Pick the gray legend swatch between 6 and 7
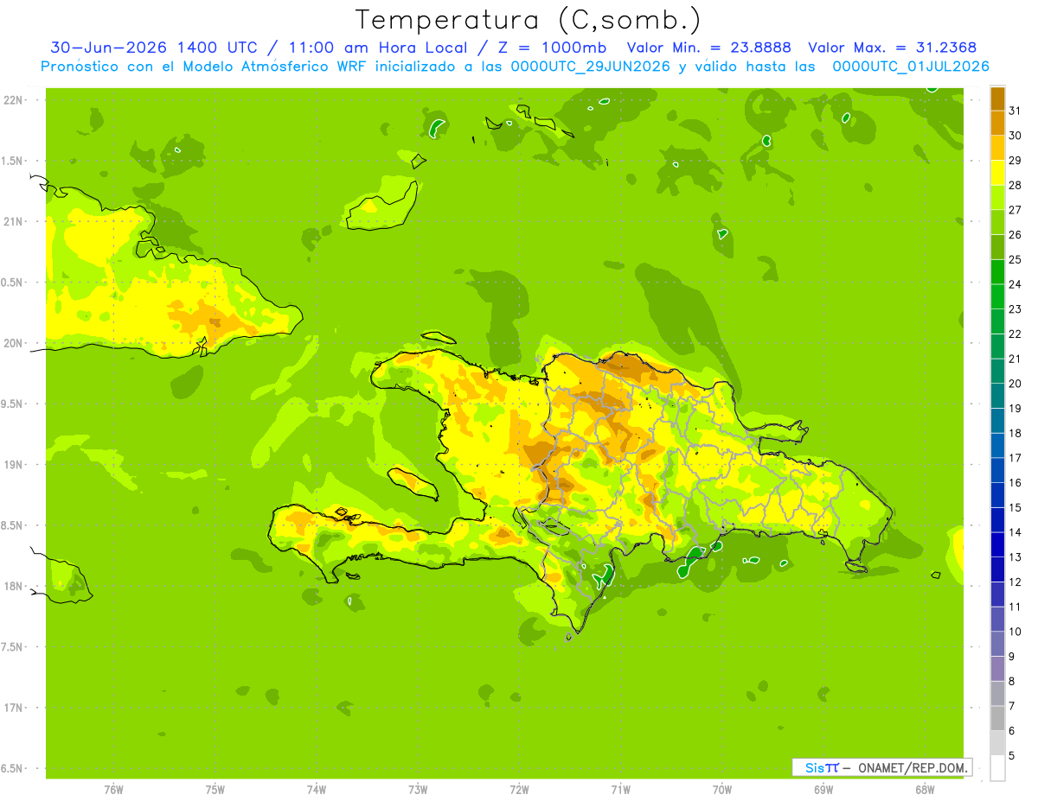The image size is (1038, 801). point(997,718)
